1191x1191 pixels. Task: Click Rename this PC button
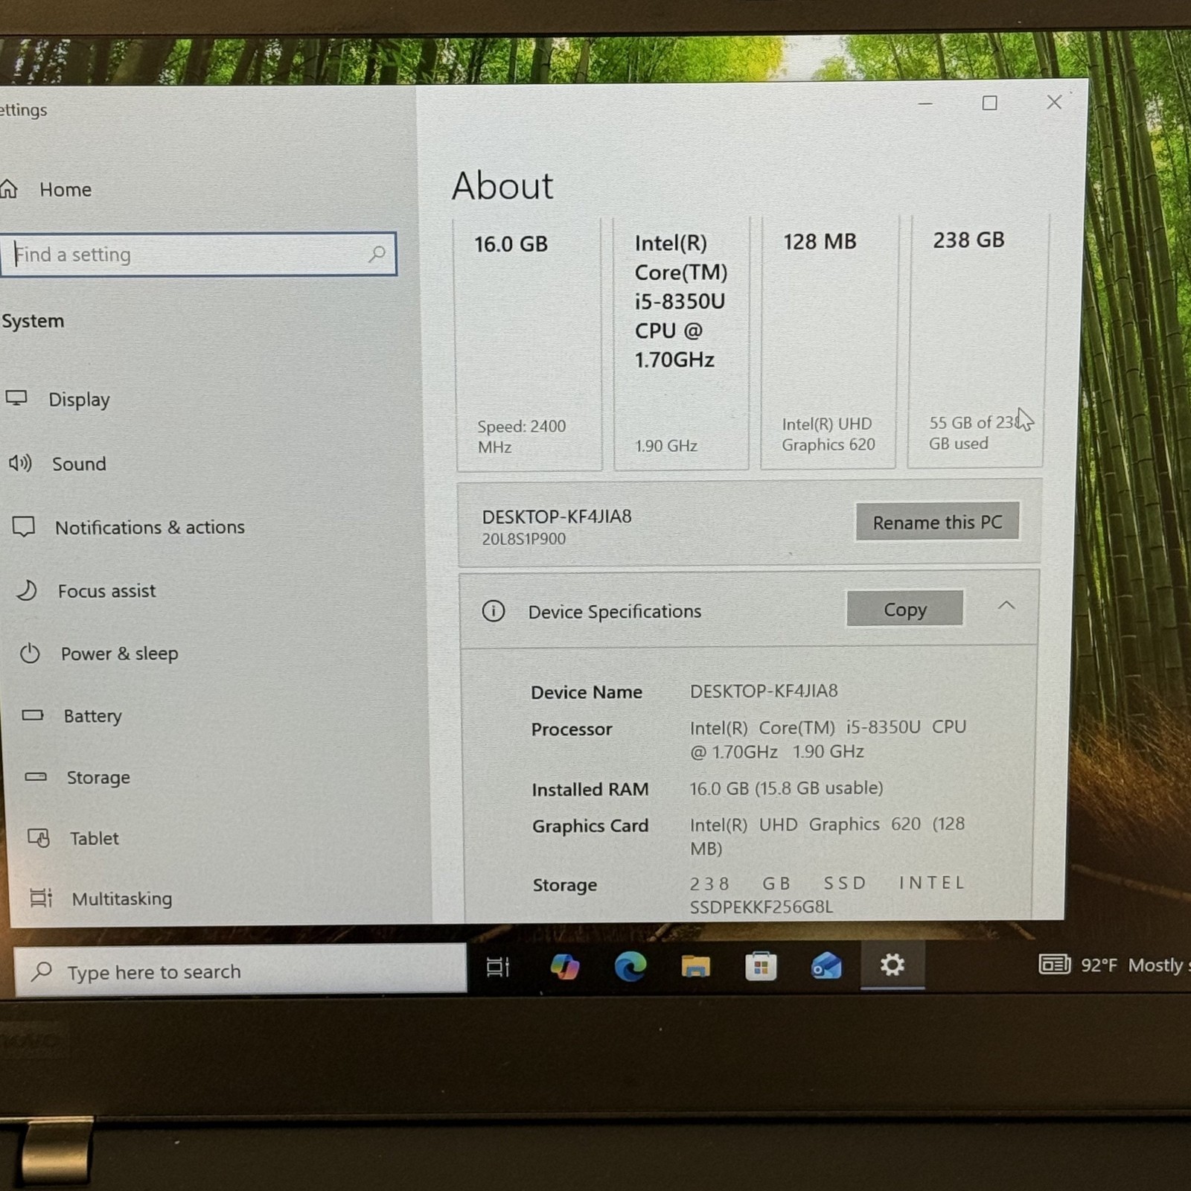(x=937, y=522)
